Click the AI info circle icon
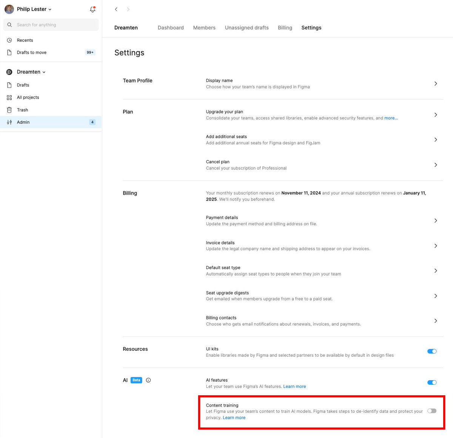Viewport: 453px width, 438px height. [x=148, y=380]
